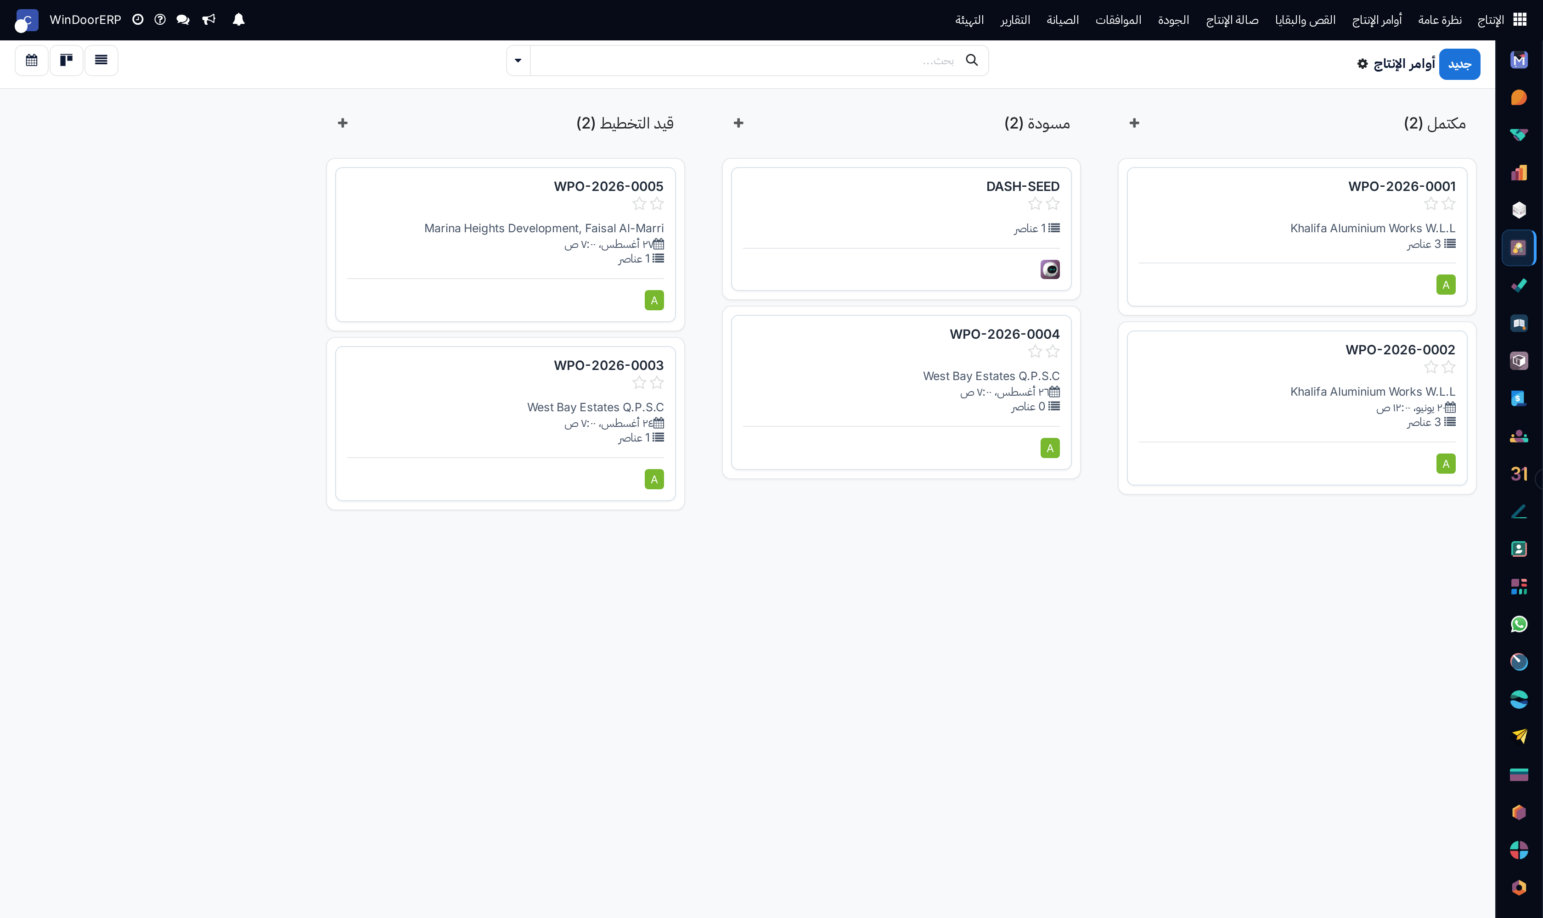Viewport: 1543px width, 918px height.
Task: Focus the بحث search input field
Action: pyautogui.click(x=759, y=60)
